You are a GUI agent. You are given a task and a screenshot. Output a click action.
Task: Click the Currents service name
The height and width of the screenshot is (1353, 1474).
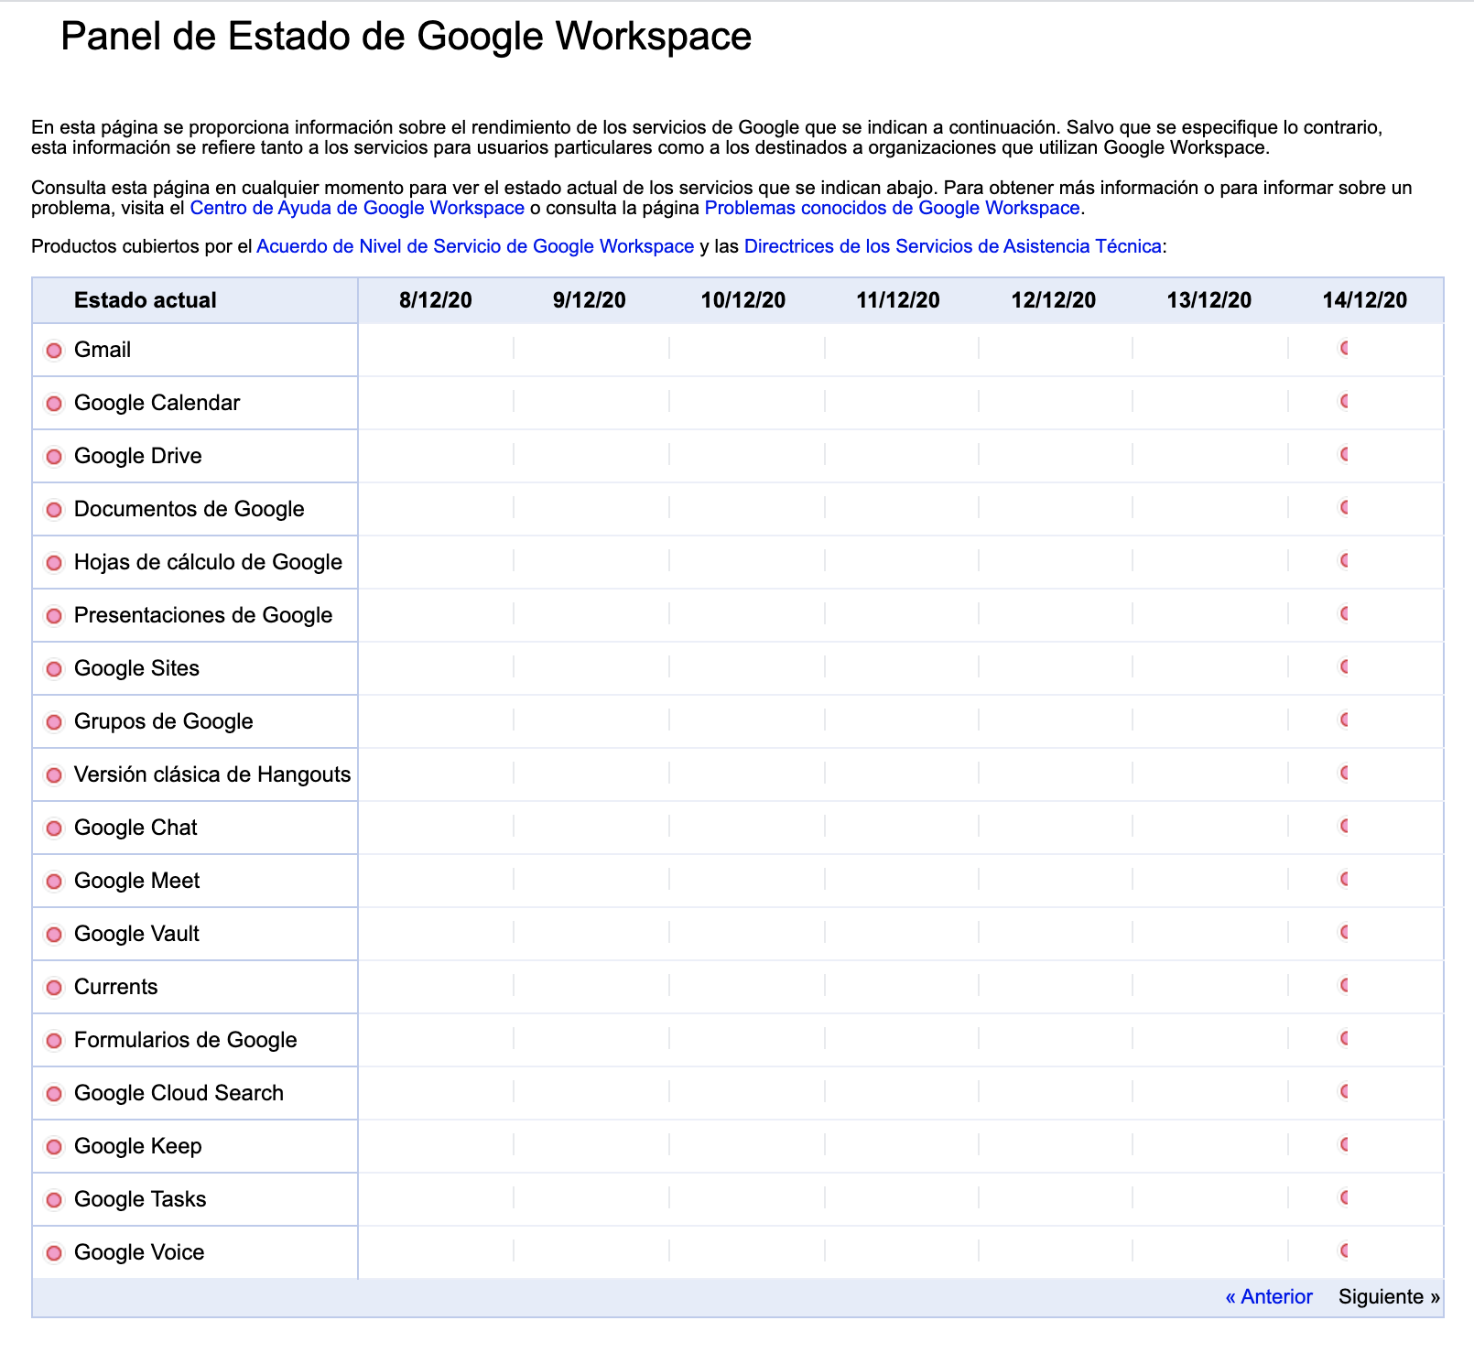(x=116, y=987)
